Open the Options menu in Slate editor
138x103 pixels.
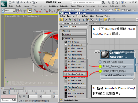tap(99, 16)
